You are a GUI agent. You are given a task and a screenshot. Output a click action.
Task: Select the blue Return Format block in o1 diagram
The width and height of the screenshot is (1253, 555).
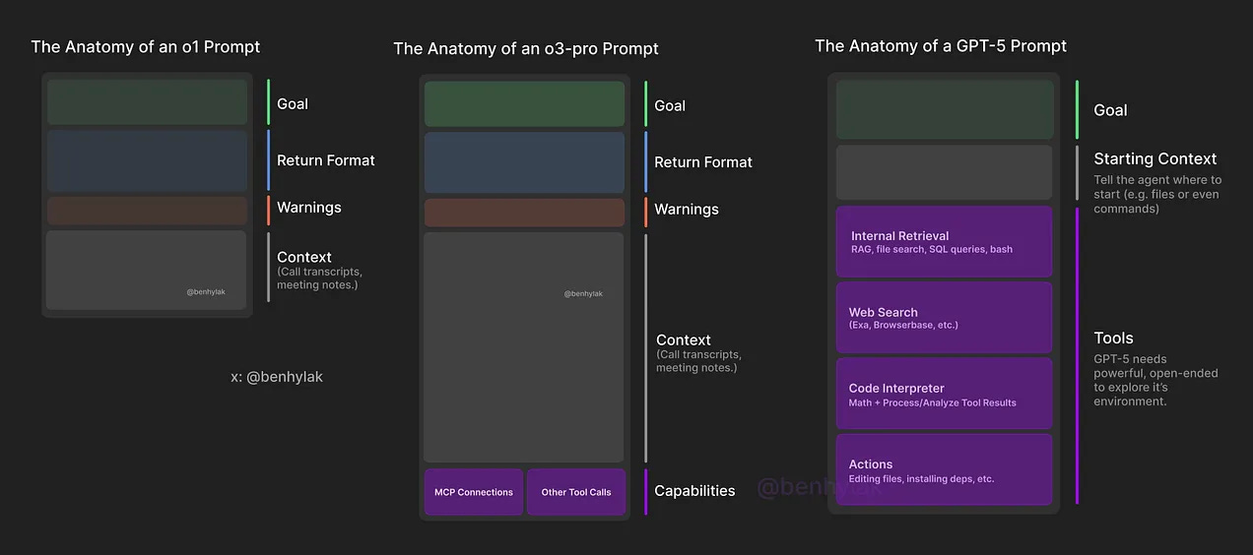point(147,160)
